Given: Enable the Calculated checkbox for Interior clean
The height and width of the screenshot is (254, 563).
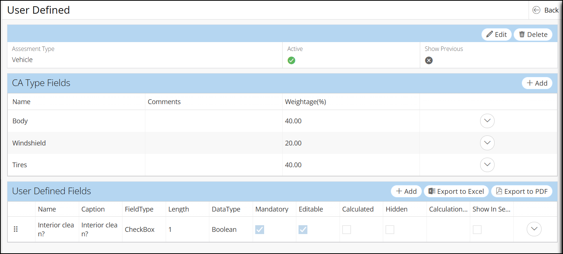Looking at the screenshot, I should tap(347, 230).
